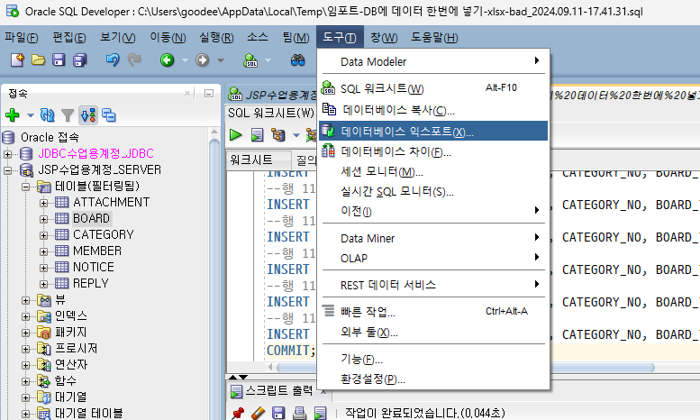This screenshot has width=700, height=420.
Task: Click the Open folder toolbar icon
Action: pos(39,59)
